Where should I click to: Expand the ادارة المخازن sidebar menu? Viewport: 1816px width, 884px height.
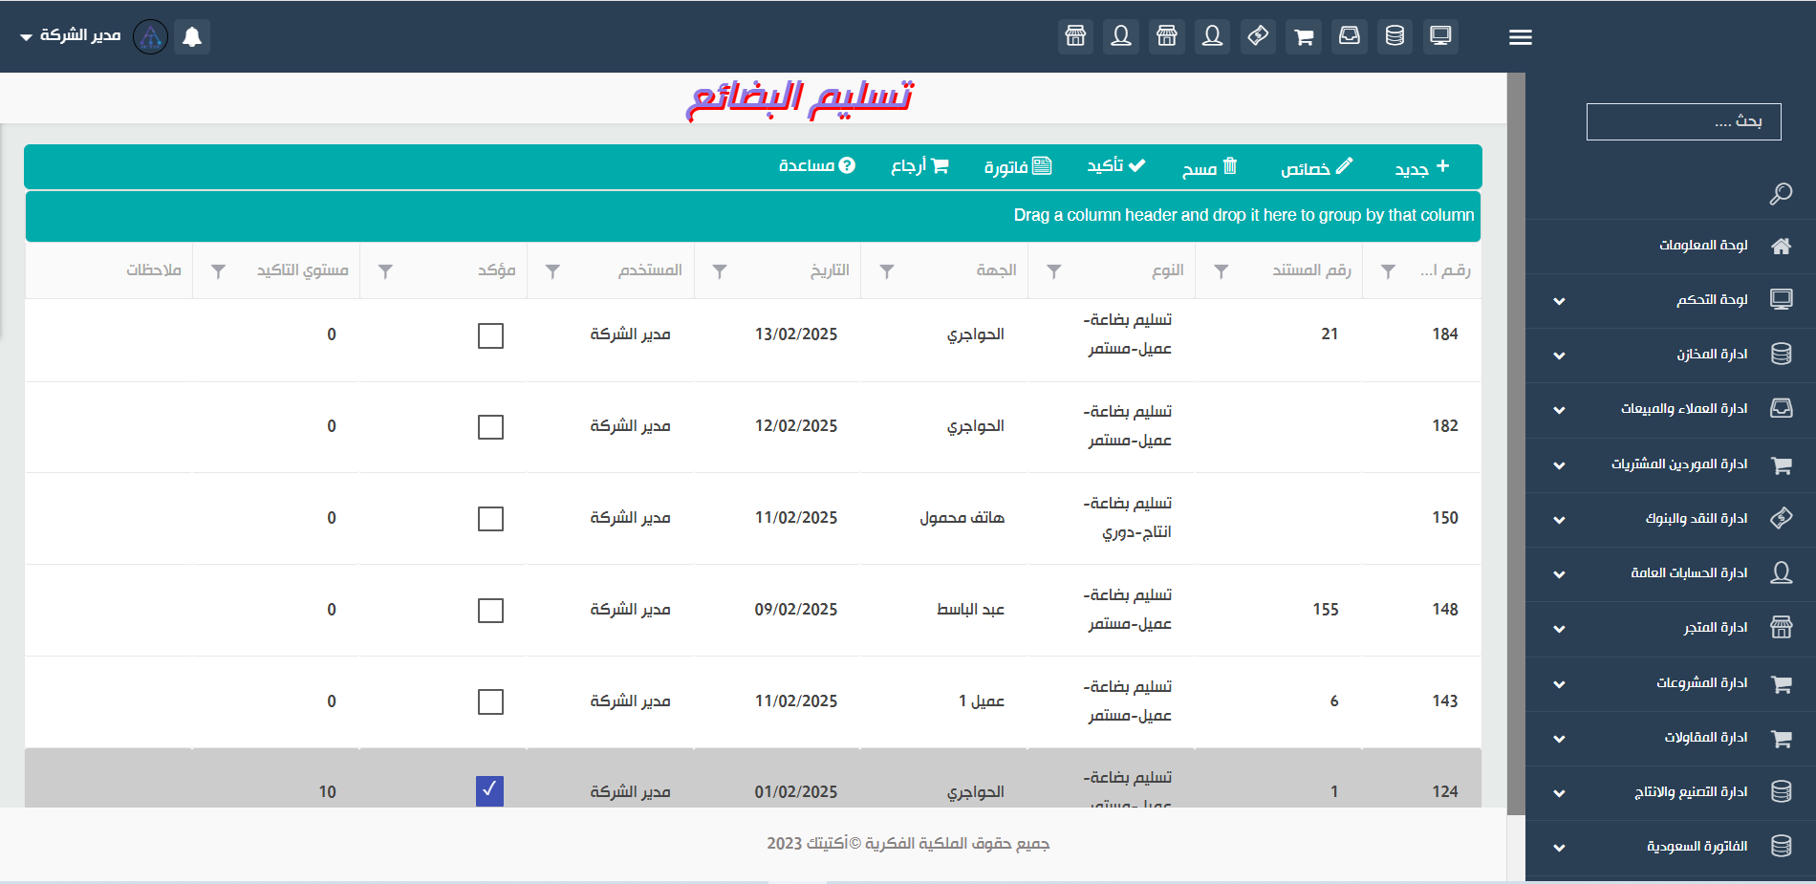(1559, 356)
